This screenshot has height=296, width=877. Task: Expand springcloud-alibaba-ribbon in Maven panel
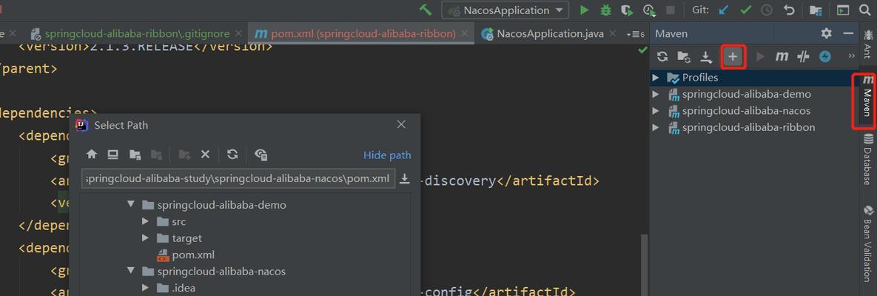(x=656, y=127)
